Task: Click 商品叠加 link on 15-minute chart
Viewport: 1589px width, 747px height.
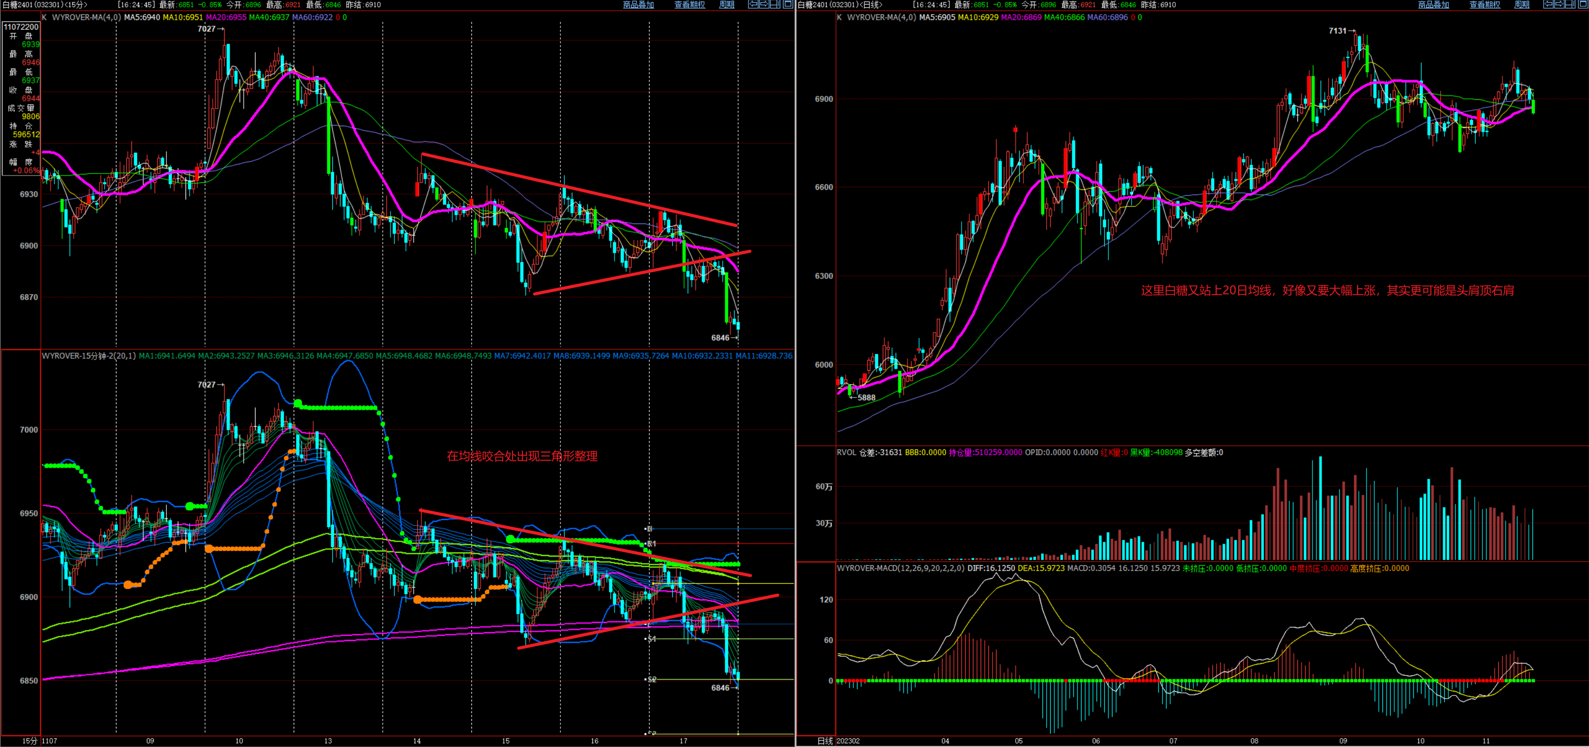Action: (639, 5)
